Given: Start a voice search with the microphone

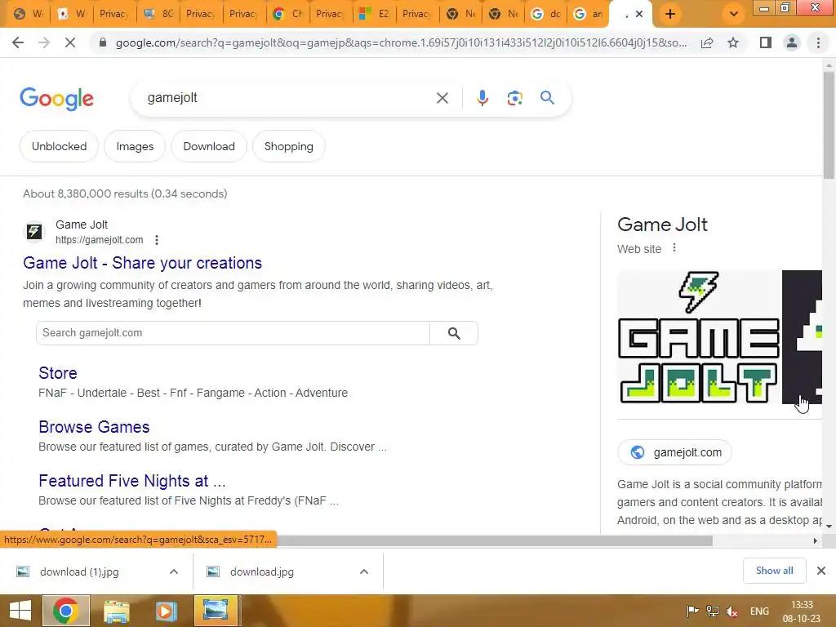Looking at the screenshot, I should point(482,98).
